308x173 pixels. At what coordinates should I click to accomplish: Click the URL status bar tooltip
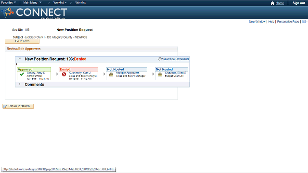pos(58,169)
